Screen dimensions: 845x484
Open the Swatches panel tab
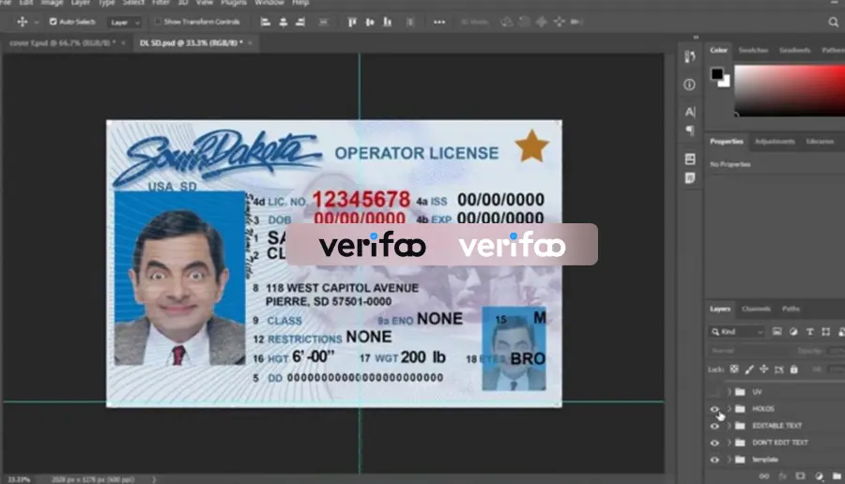pos(753,50)
